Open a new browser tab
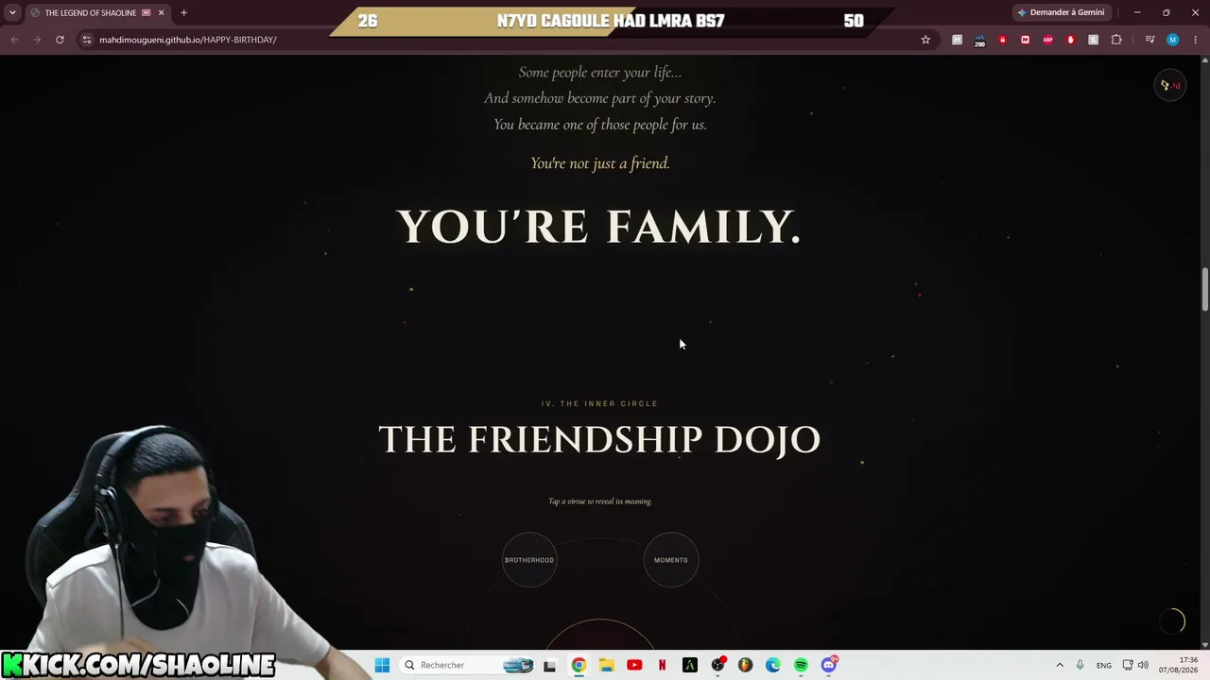Image resolution: width=1210 pixels, height=680 pixels. 183,12
